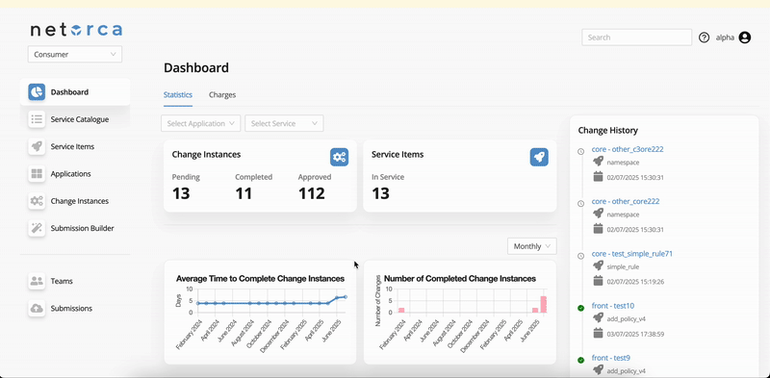This screenshot has height=378, width=770.
Task: Open the core - test_simple_rule71 change link
Action: pos(632,254)
